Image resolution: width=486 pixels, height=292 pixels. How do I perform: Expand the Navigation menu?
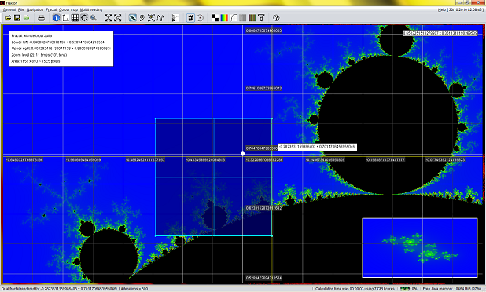[x=35, y=10]
